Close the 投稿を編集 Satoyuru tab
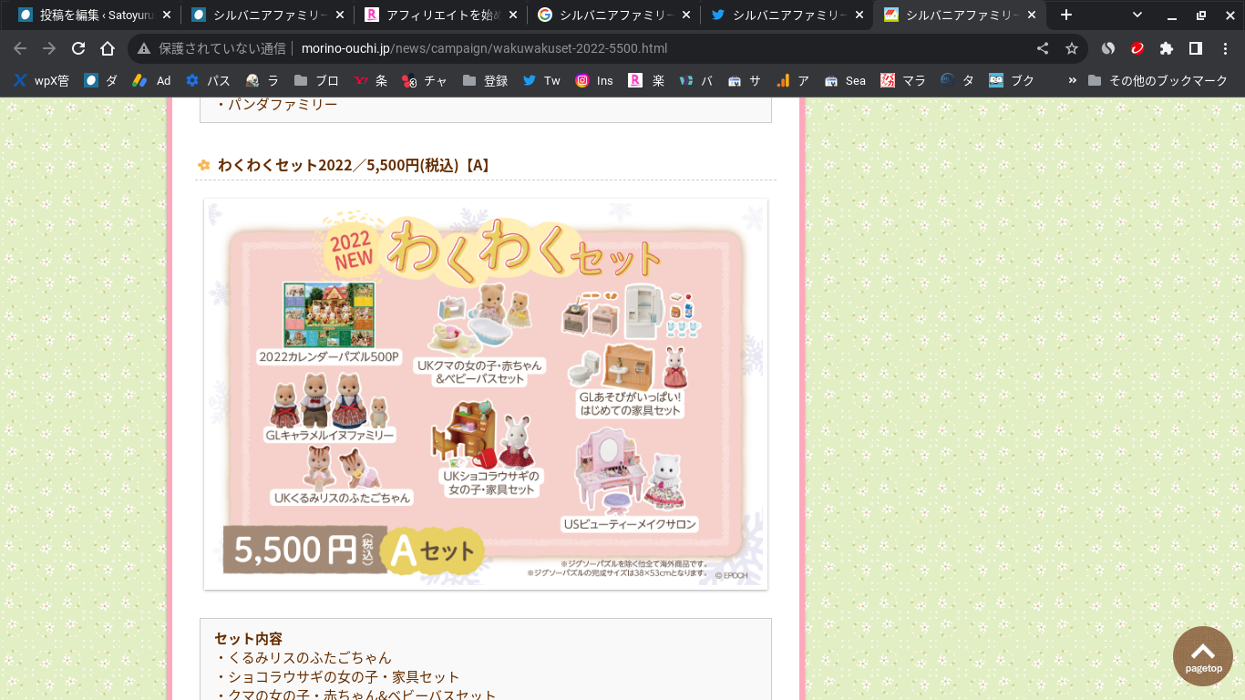The width and height of the screenshot is (1245, 700). point(166,15)
